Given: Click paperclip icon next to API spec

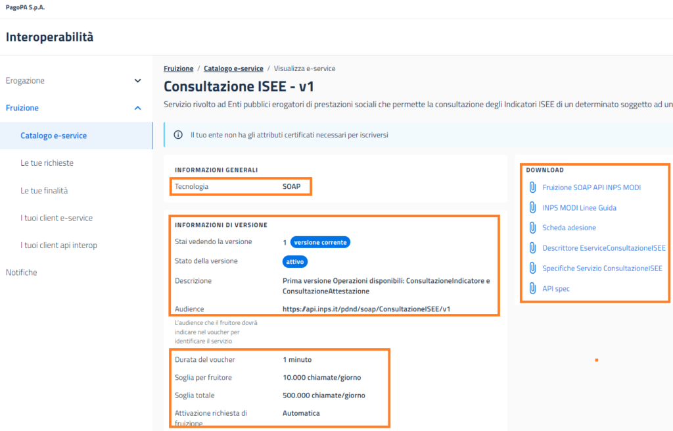Looking at the screenshot, I should click(533, 289).
